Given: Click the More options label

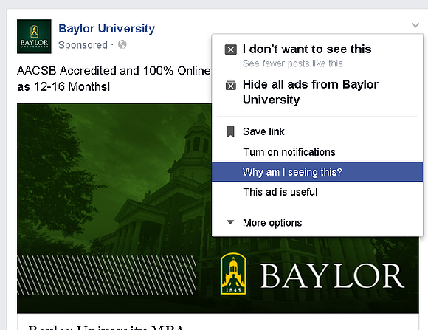Looking at the screenshot, I should 272,223.
